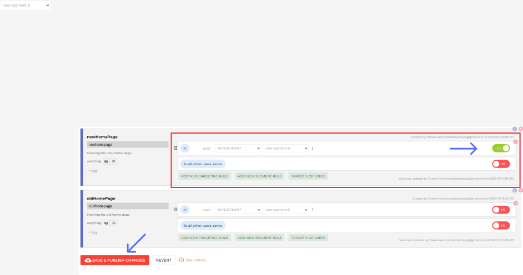Open oldHomePage IS IN SEGMENT comparator dropdown

tap(238, 210)
